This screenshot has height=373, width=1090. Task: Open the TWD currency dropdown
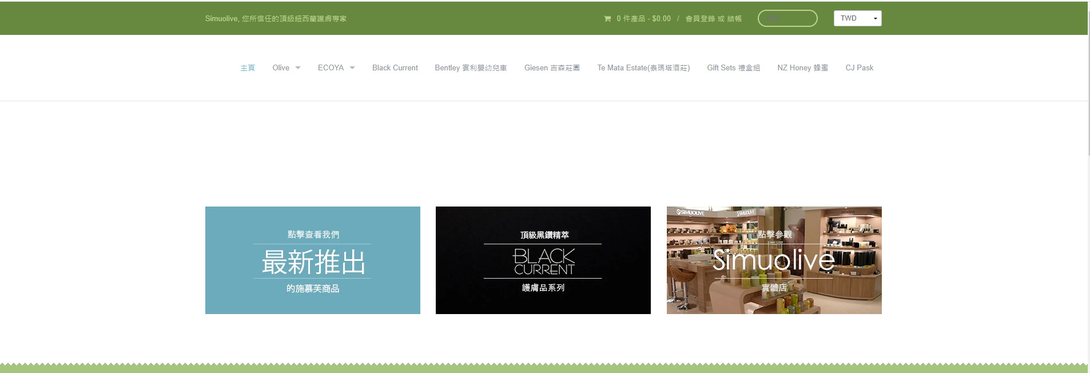(857, 18)
